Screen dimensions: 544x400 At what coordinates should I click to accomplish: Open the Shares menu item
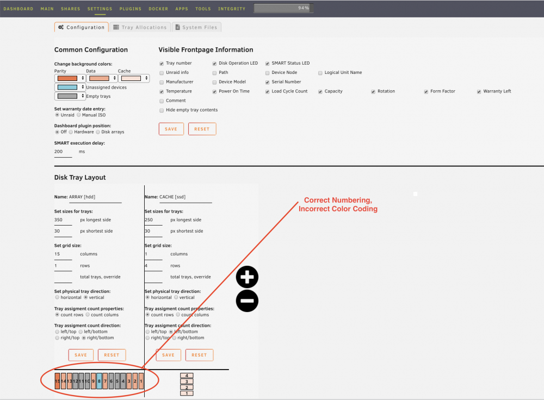pyautogui.click(x=70, y=9)
